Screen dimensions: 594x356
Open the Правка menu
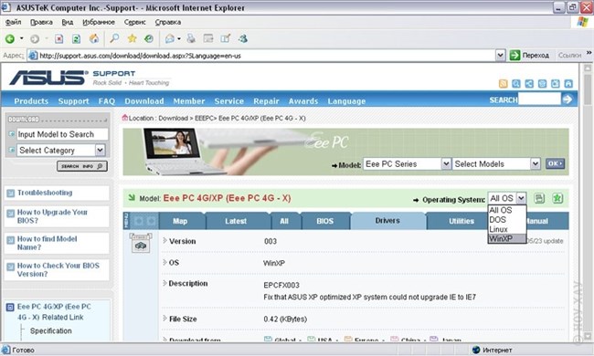(x=41, y=22)
